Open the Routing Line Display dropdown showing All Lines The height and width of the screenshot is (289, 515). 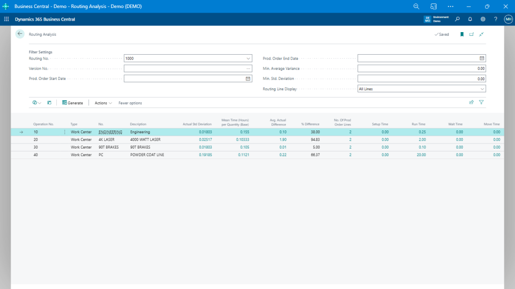[x=481, y=89]
